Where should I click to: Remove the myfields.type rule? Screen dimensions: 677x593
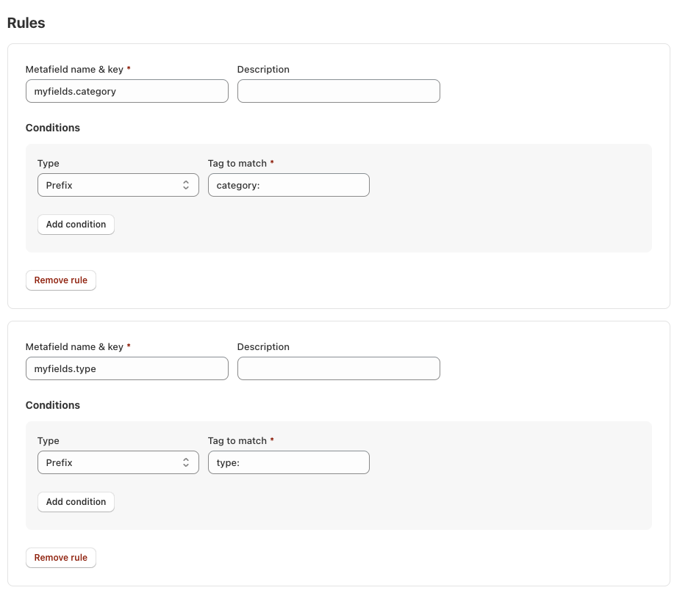(x=61, y=558)
